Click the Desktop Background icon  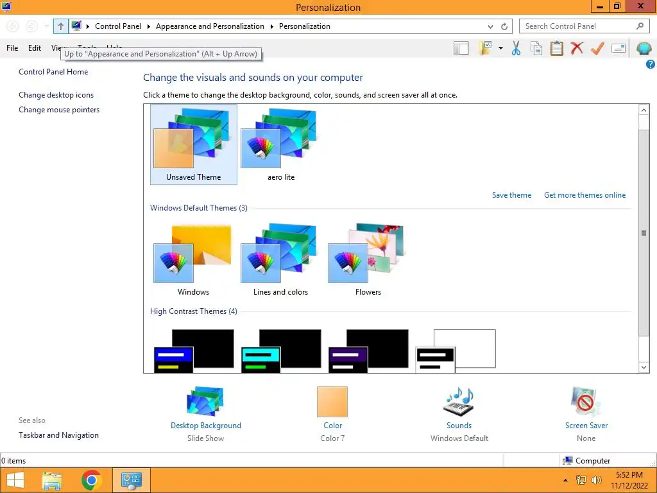tap(205, 402)
